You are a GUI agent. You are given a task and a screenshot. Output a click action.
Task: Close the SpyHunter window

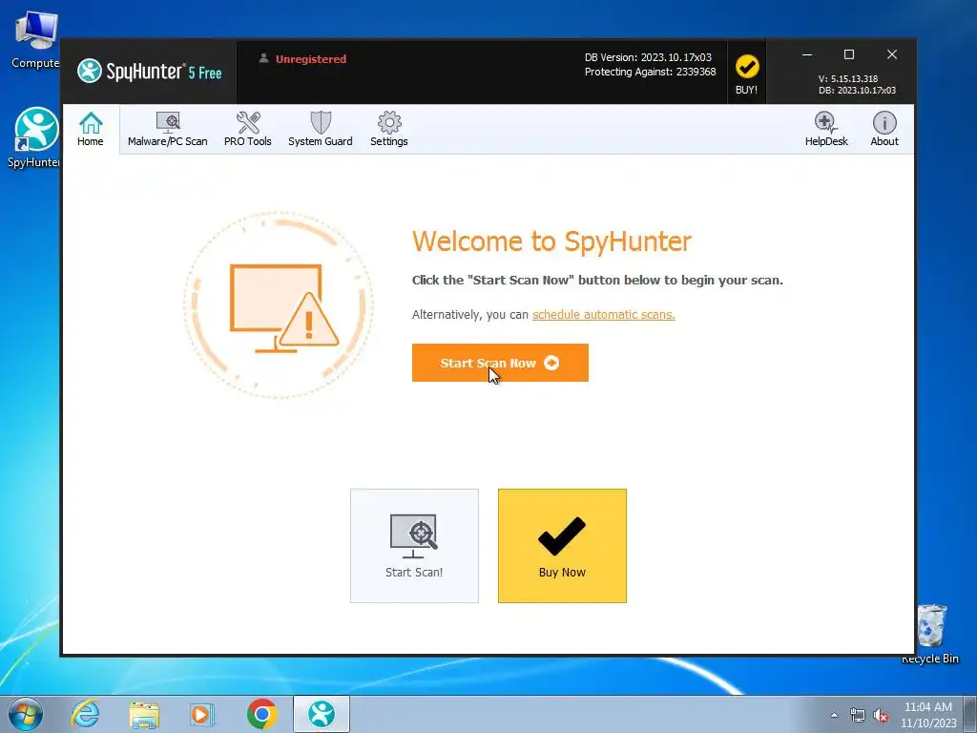892,54
